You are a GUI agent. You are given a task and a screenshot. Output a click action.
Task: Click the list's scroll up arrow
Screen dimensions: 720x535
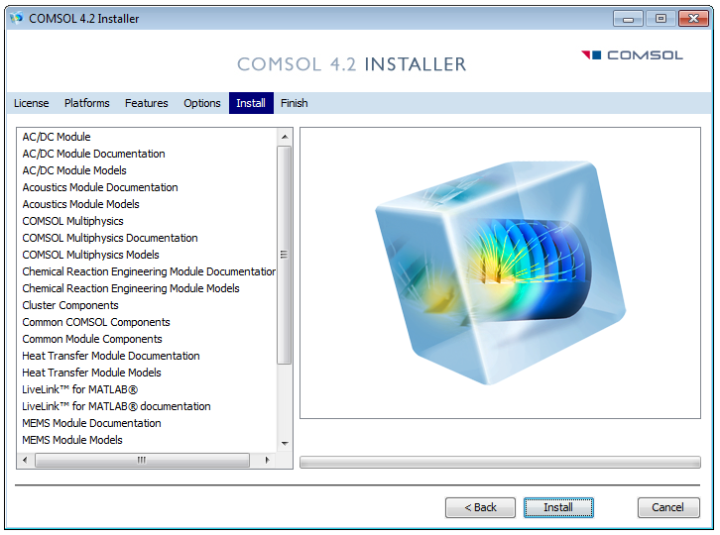(x=285, y=137)
